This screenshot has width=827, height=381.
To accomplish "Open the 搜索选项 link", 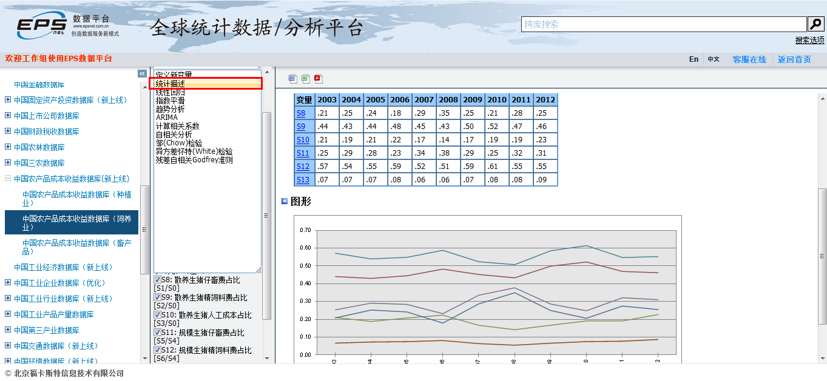I will click(x=810, y=40).
